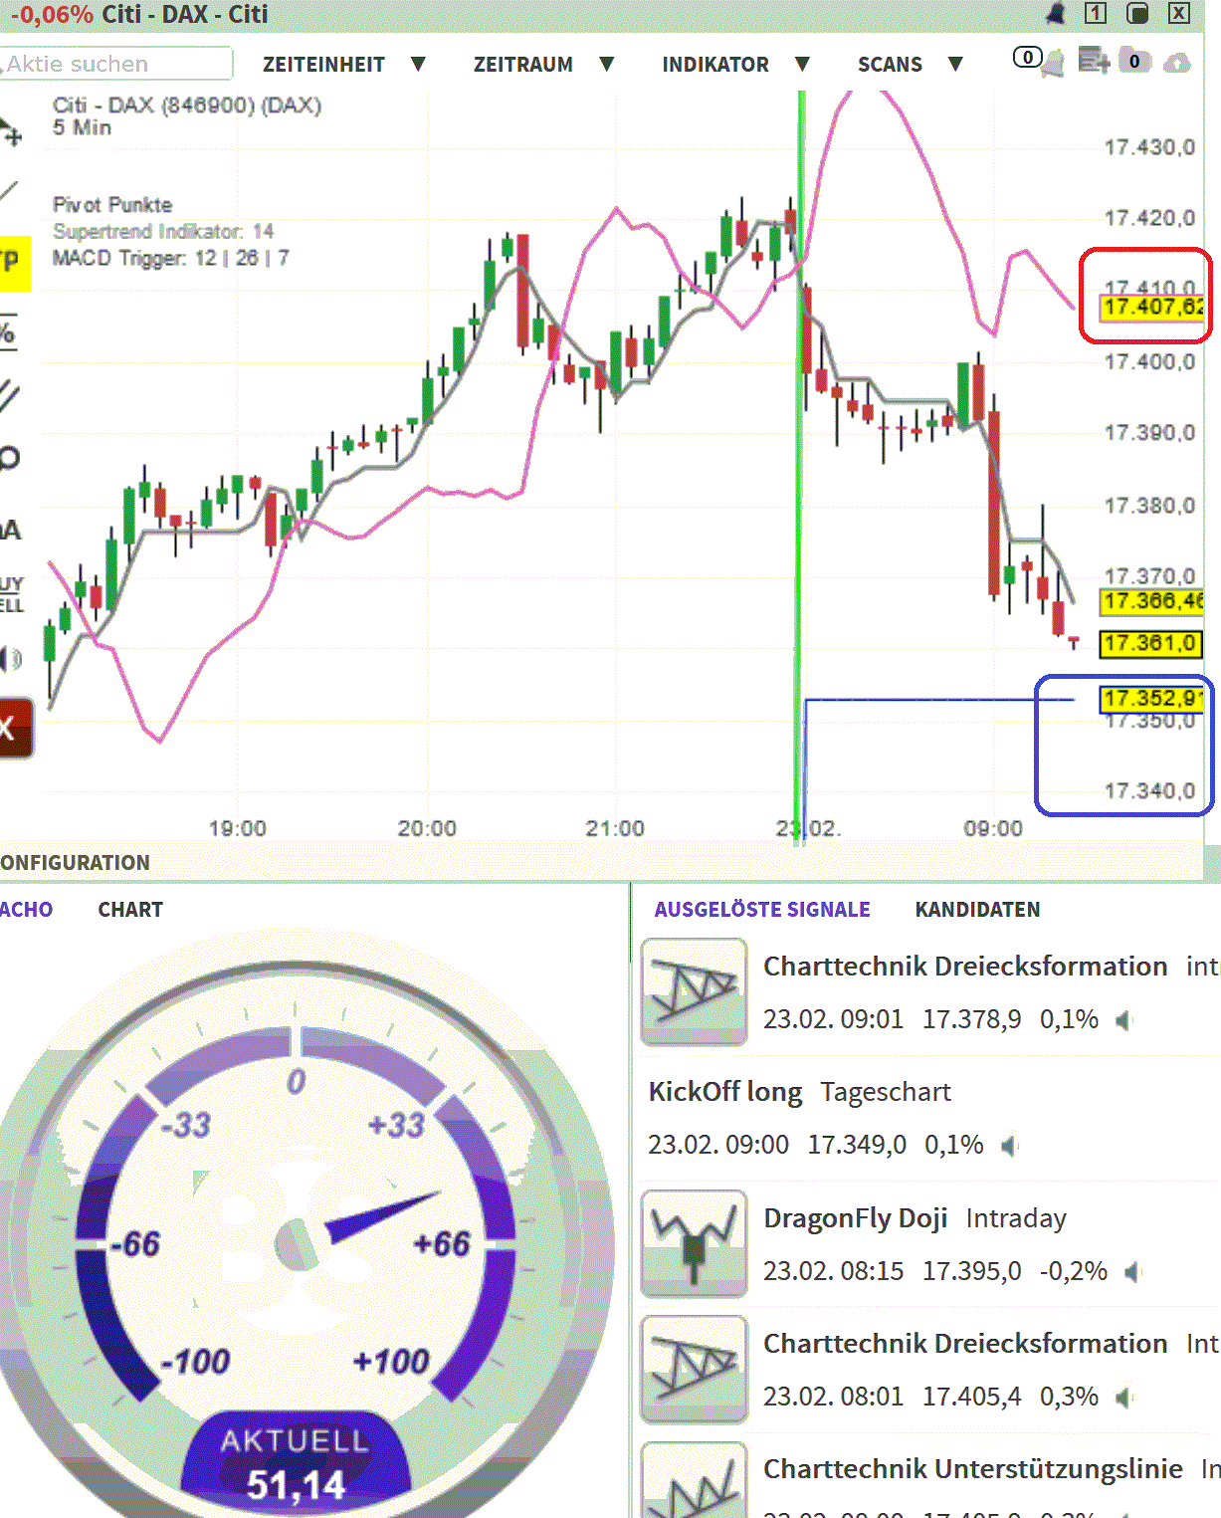This screenshot has height=1518, width=1221.
Task: Switch to the KANDIDATEN tab
Action: point(976,909)
